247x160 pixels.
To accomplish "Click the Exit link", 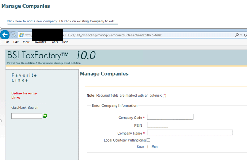I will point(154,147).
